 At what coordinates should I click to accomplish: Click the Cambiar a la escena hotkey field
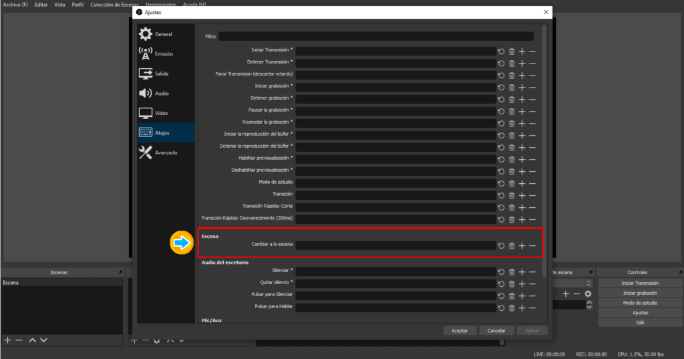click(x=395, y=246)
